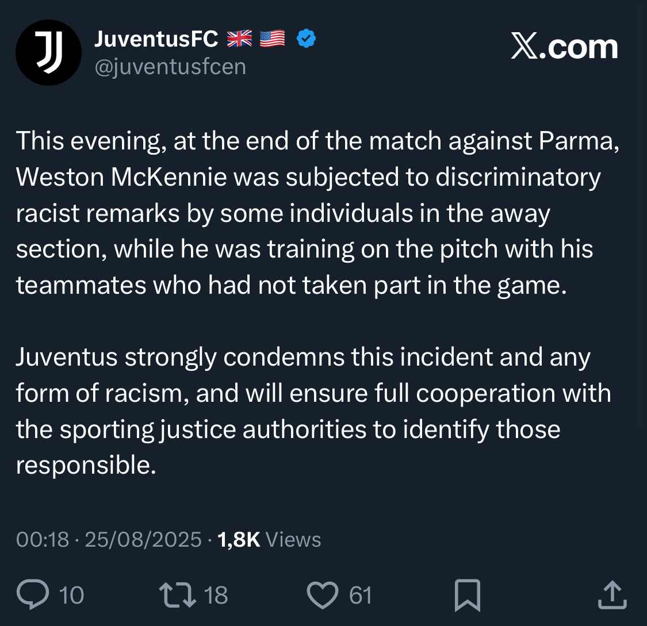Open the share icon
647x626 pixels.
611,595
